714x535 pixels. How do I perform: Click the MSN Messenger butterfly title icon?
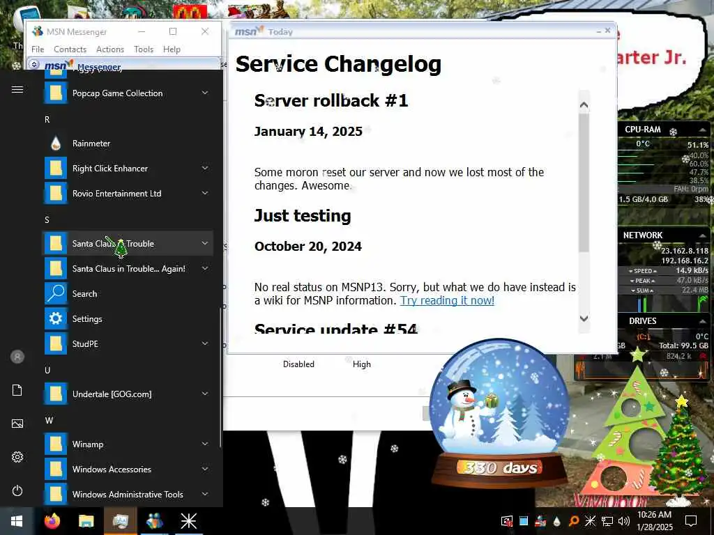(x=38, y=31)
